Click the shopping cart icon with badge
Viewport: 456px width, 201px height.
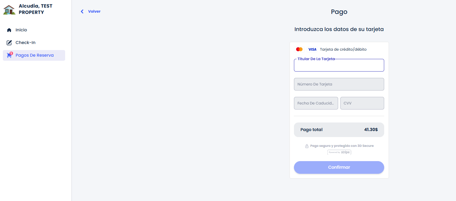(x=9, y=55)
